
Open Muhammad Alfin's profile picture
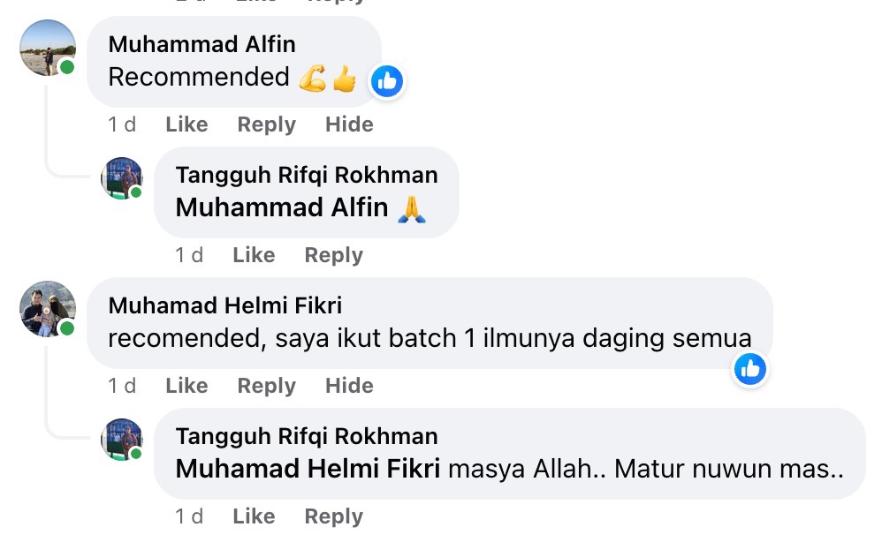(x=47, y=48)
